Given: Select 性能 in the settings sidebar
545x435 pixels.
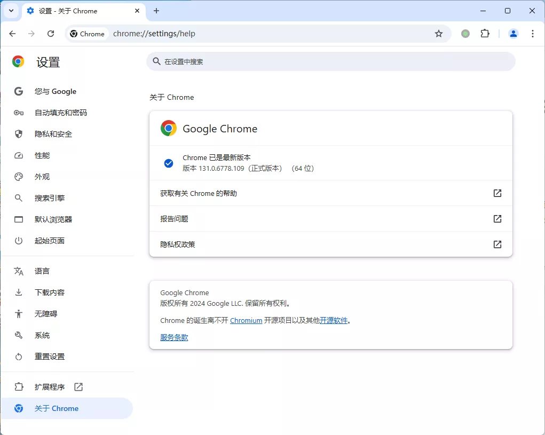Looking at the screenshot, I should coord(42,155).
